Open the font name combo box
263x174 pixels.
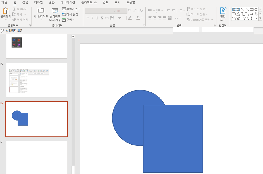100,11
